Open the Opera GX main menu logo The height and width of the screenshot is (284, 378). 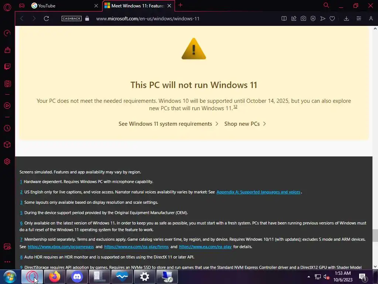[x=7, y=7]
